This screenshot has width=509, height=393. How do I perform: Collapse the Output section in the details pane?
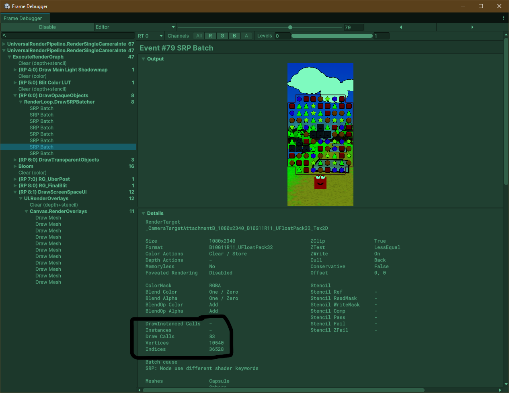pos(144,59)
